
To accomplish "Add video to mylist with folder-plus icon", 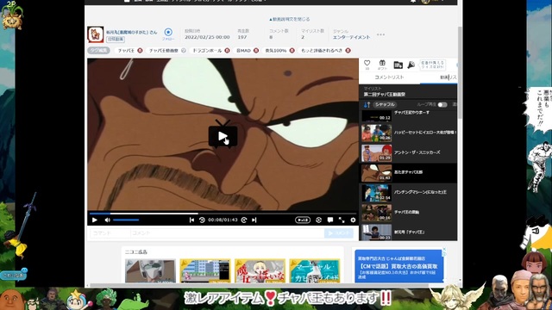I will pos(398,65).
